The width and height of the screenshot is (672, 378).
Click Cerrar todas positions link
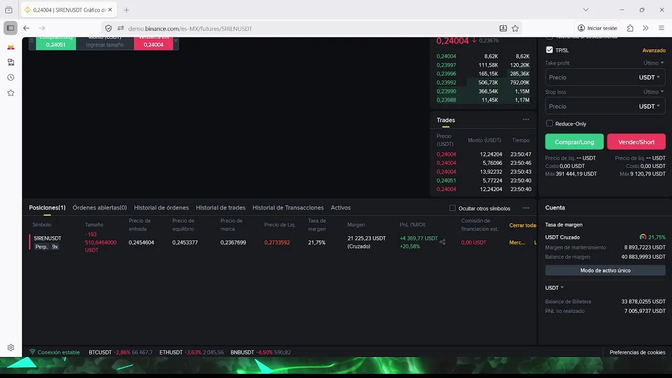(x=523, y=225)
